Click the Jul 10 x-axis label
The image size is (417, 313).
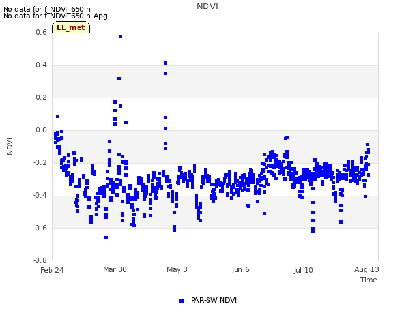[x=304, y=270]
